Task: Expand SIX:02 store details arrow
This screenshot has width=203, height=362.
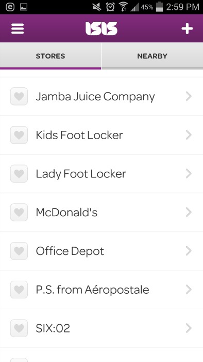Action: 189,328
